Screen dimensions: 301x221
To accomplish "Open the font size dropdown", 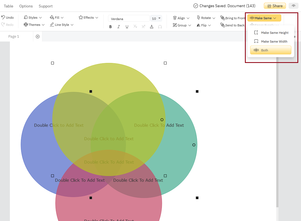I will tap(156, 18).
